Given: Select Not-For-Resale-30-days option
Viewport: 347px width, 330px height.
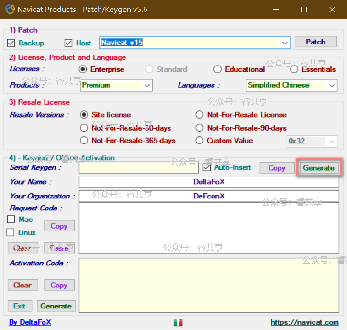Looking at the screenshot, I should pos(84,128).
